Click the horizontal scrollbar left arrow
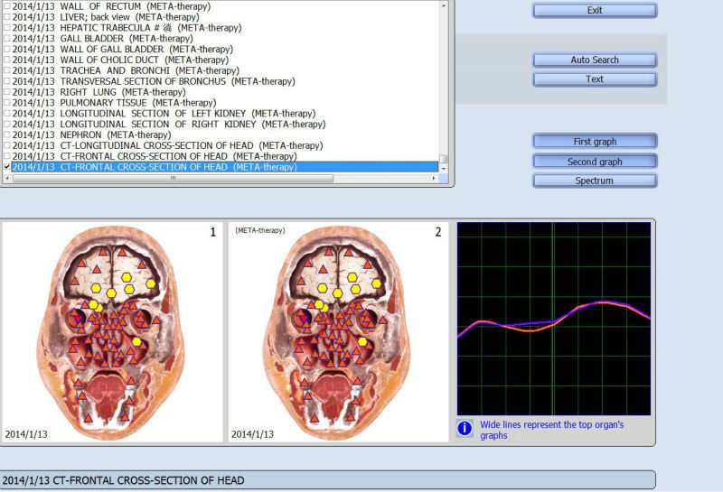The image size is (723, 492). coord(7,178)
